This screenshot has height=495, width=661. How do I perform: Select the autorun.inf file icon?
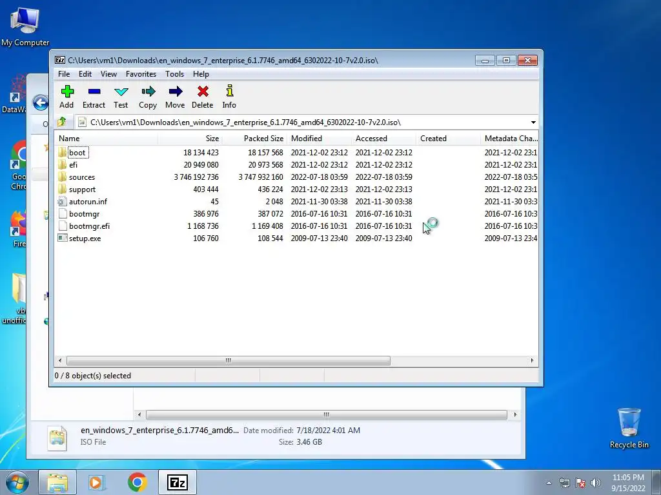click(63, 201)
